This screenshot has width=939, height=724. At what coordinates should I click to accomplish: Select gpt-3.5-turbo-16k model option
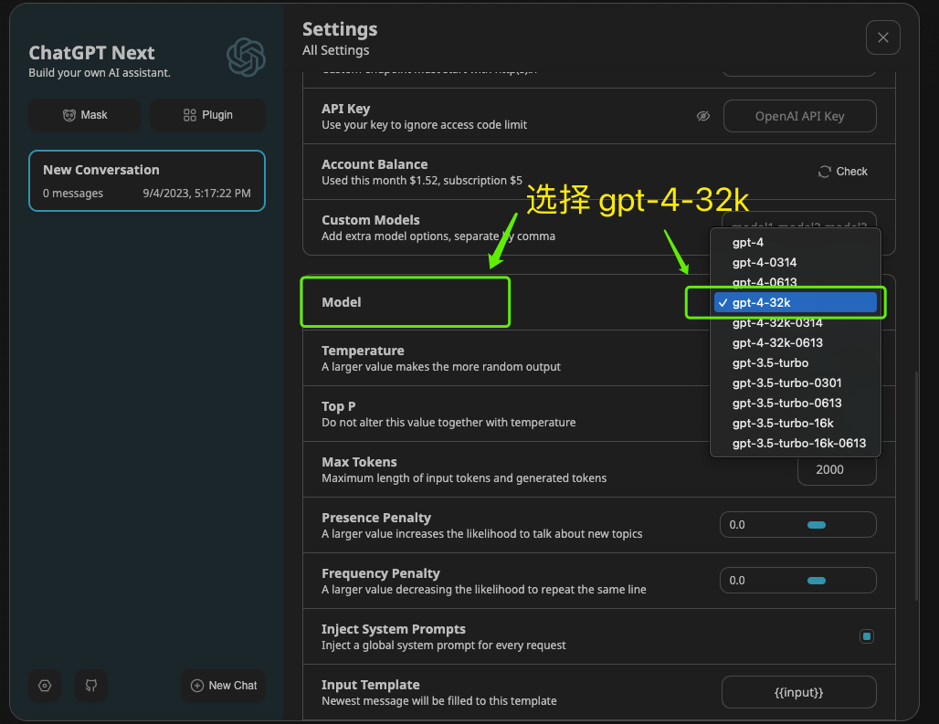pyautogui.click(x=796, y=423)
